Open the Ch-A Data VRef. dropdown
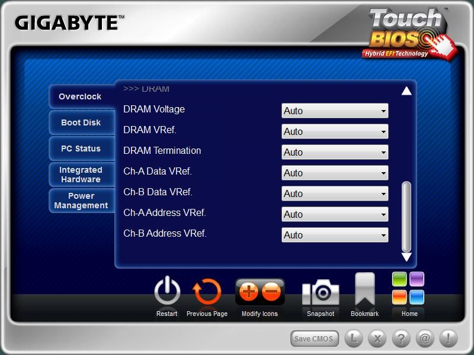 [x=335, y=173]
